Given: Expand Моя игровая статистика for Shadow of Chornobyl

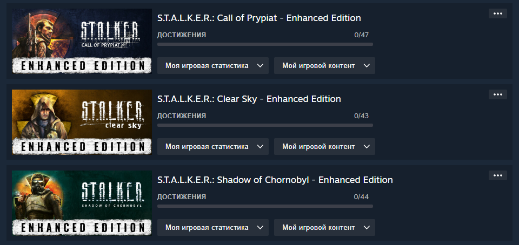Looking at the screenshot, I should [213, 227].
